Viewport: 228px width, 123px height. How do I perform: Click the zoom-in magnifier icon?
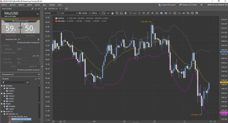pyautogui.click(x=117, y=13)
